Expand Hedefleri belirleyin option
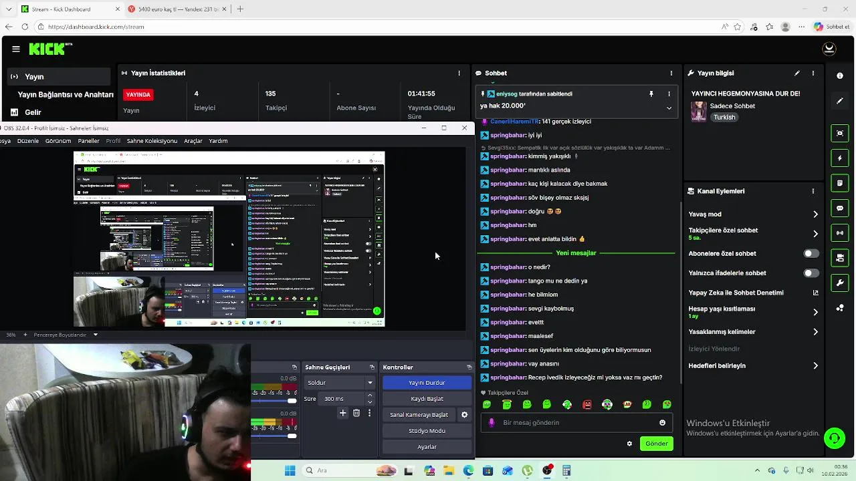 point(816,365)
